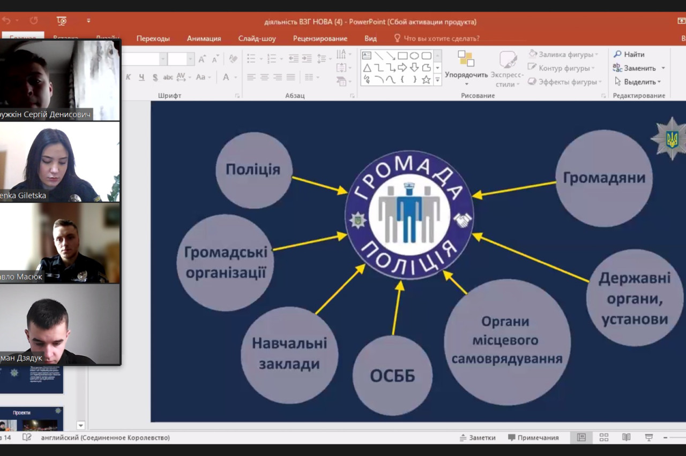Click Найти to search the presentation

pos(629,55)
